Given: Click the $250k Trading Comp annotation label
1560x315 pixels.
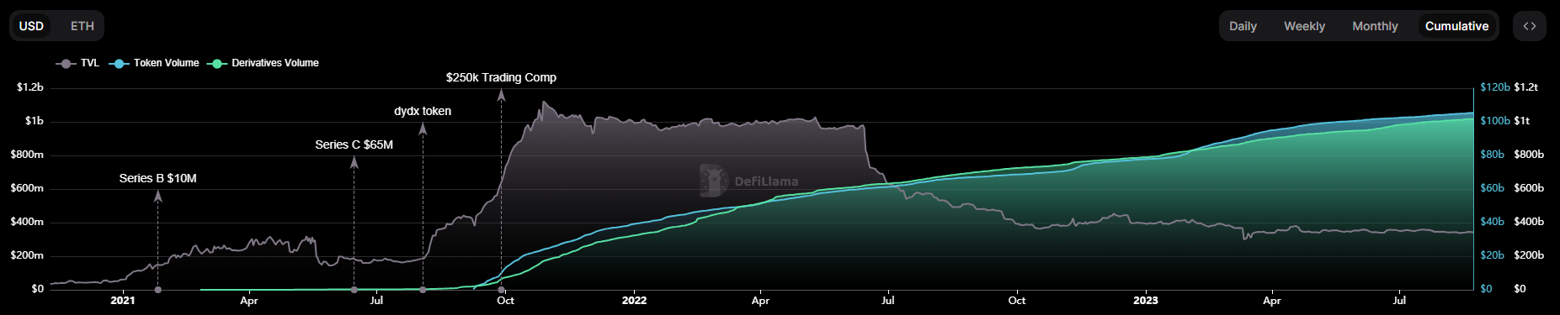Looking at the screenshot, I should [501, 77].
